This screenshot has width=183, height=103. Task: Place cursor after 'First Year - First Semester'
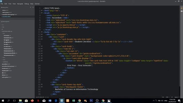click(x=92, y=66)
